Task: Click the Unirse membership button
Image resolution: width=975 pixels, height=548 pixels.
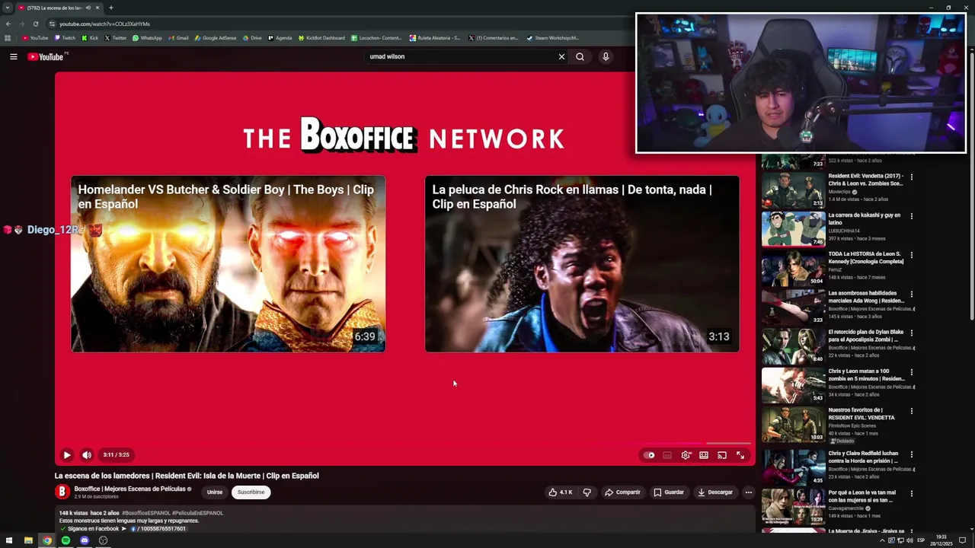Action: tap(215, 492)
